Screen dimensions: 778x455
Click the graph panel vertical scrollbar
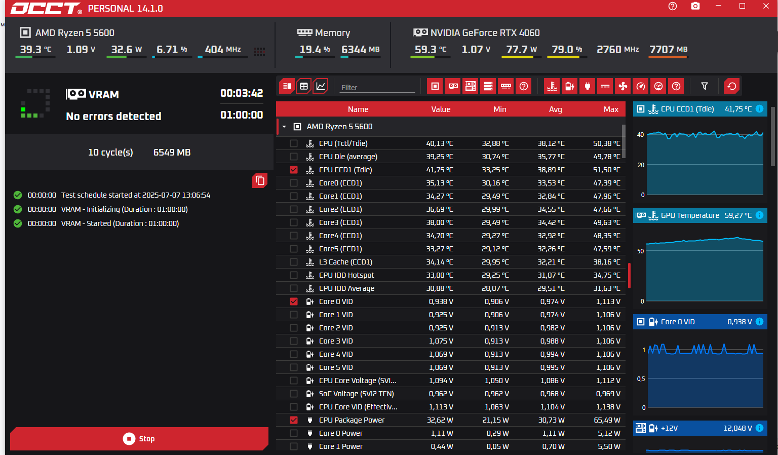click(772, 136)
